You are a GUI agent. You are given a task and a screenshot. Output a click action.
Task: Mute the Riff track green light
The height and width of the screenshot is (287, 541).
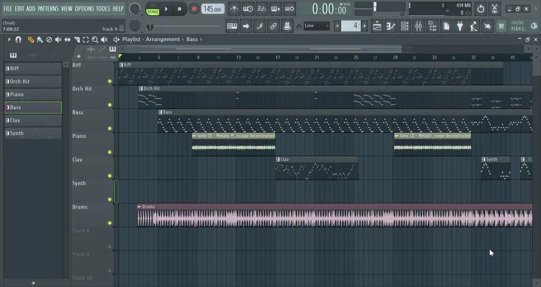pyautogui.click(x=110, y=81)
